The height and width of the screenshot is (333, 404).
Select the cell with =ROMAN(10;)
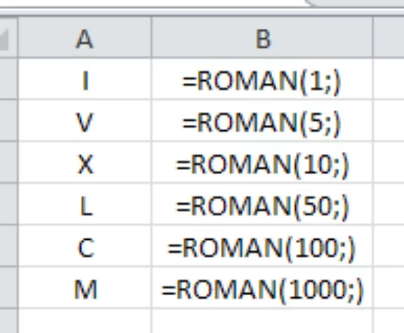pos(262,164)
